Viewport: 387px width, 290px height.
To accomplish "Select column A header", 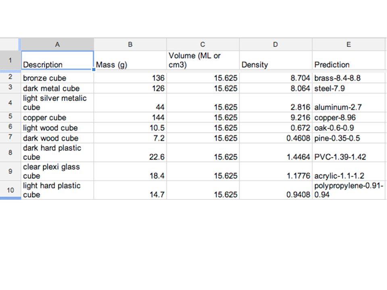I will point(57,44).
